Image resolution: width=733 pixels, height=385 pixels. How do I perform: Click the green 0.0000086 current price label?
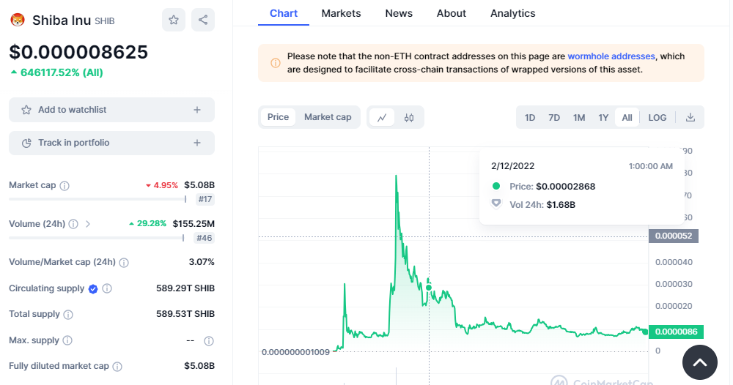(x=676, y=332)
